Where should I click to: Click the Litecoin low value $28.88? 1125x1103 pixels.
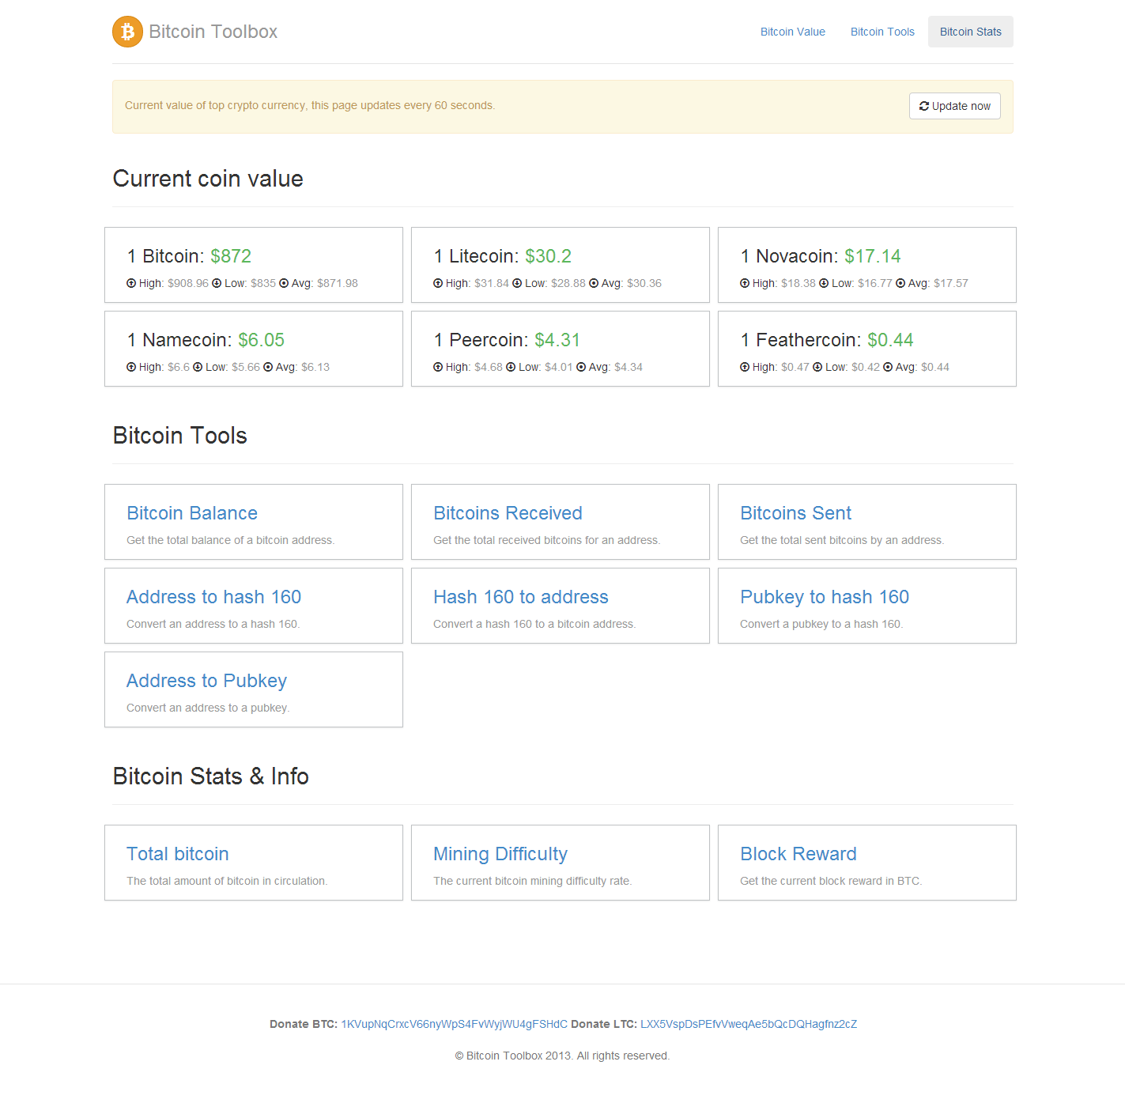[568, 283]
